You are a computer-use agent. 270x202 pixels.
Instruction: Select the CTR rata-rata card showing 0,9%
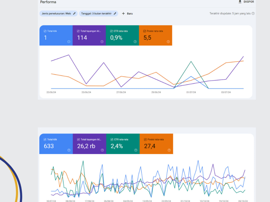click(x=122, y=35)
